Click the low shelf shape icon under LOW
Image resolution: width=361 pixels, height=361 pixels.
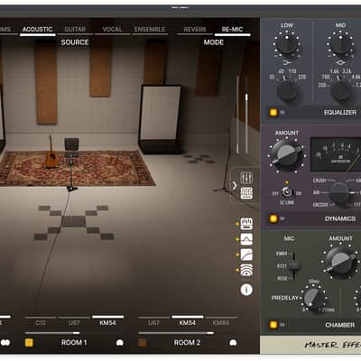(x=287, y=62)
